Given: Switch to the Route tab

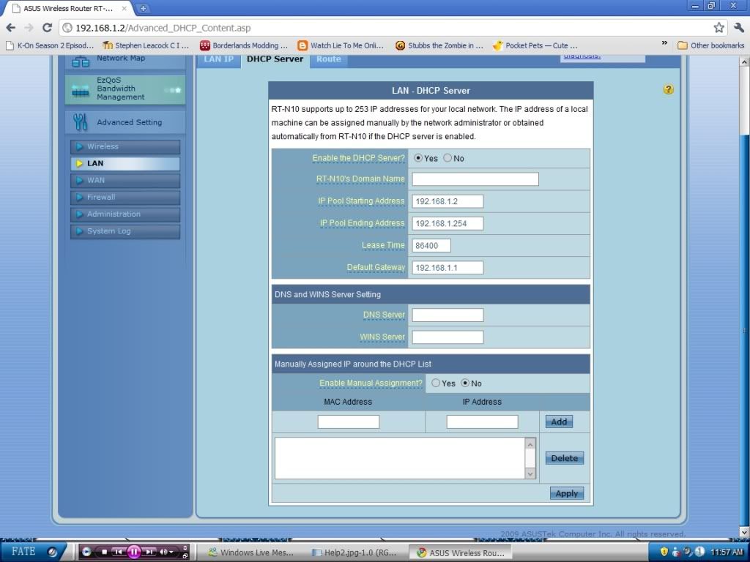Looking at the screenshot, I should point(328,59).
